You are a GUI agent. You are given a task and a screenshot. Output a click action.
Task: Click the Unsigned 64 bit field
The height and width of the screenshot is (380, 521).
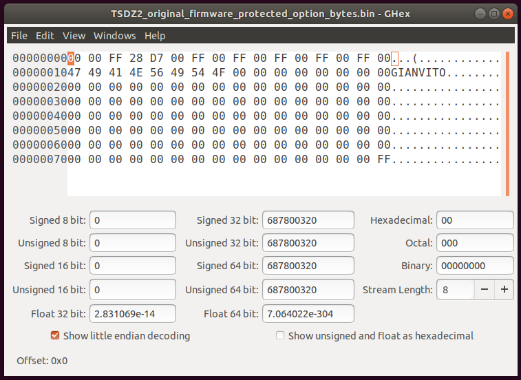coord(308,290)
